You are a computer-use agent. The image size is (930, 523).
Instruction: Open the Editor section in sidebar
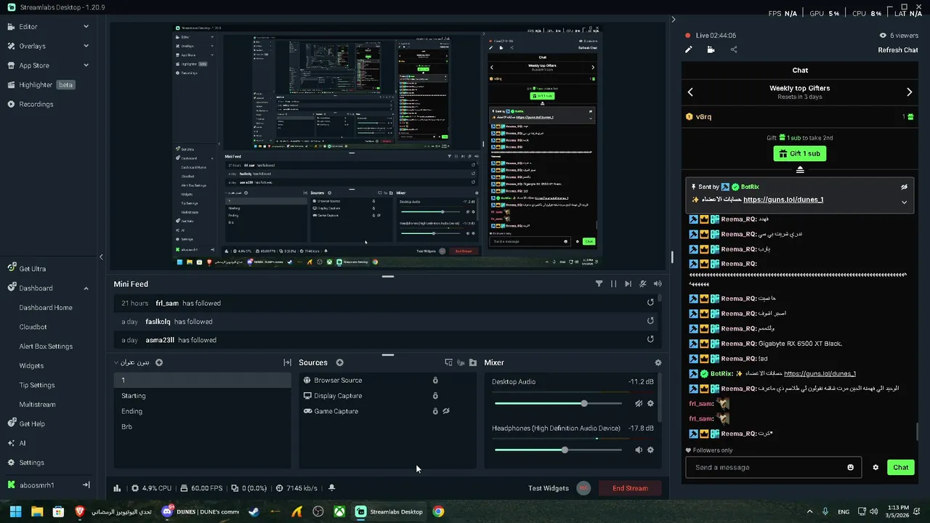(28, 27)
